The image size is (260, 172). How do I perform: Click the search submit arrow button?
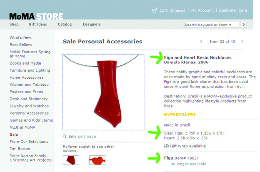243,25
